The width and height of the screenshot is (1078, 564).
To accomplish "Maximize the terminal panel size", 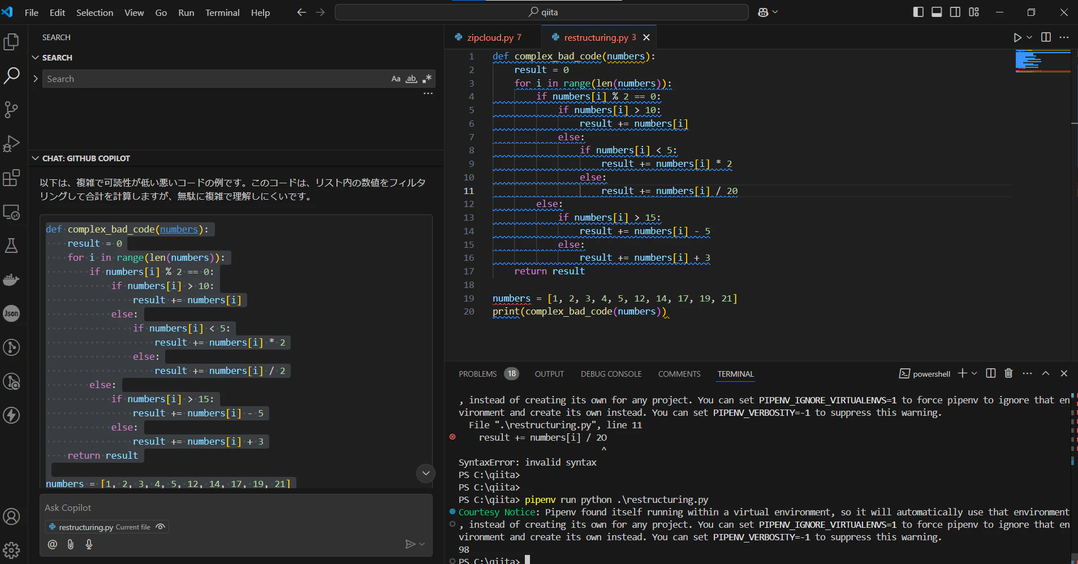I will [1046, 373].
